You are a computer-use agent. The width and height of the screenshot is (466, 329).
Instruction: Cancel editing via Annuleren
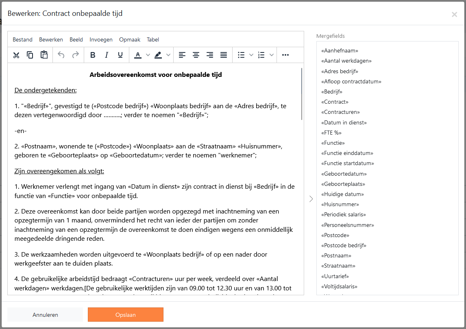pos(45,315)
